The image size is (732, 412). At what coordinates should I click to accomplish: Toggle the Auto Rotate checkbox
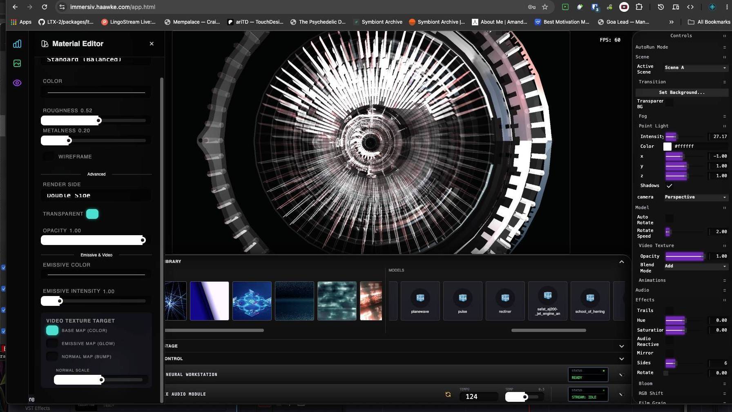(669, 218)
